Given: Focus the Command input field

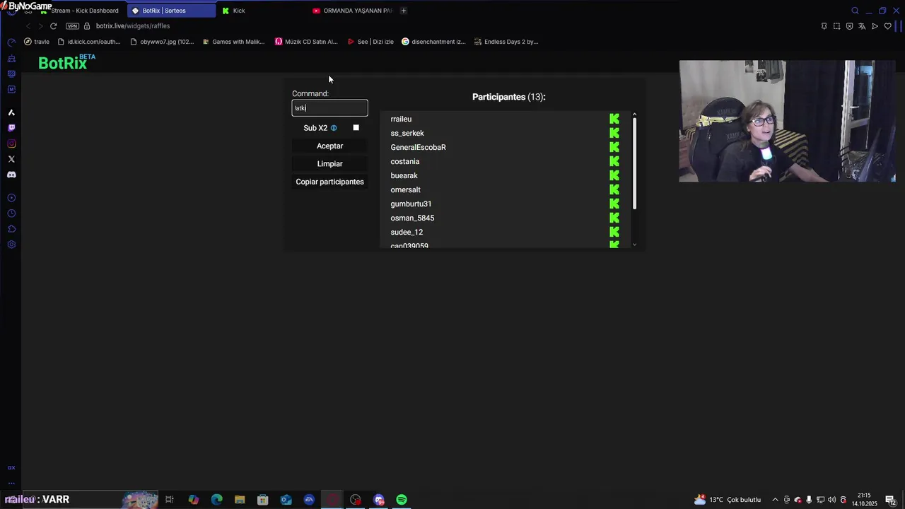Looking at the screenshot, I should (330, 108).
